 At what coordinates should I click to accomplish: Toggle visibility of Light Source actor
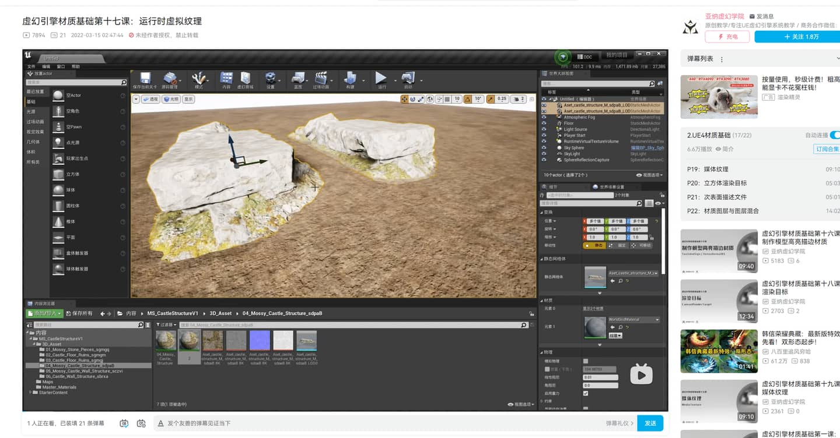coord(544,129)
